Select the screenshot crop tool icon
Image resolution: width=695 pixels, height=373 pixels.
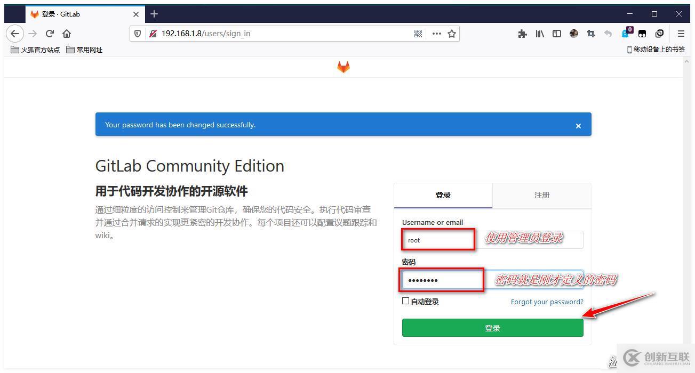pyautogui.click(x=591, y=33)
